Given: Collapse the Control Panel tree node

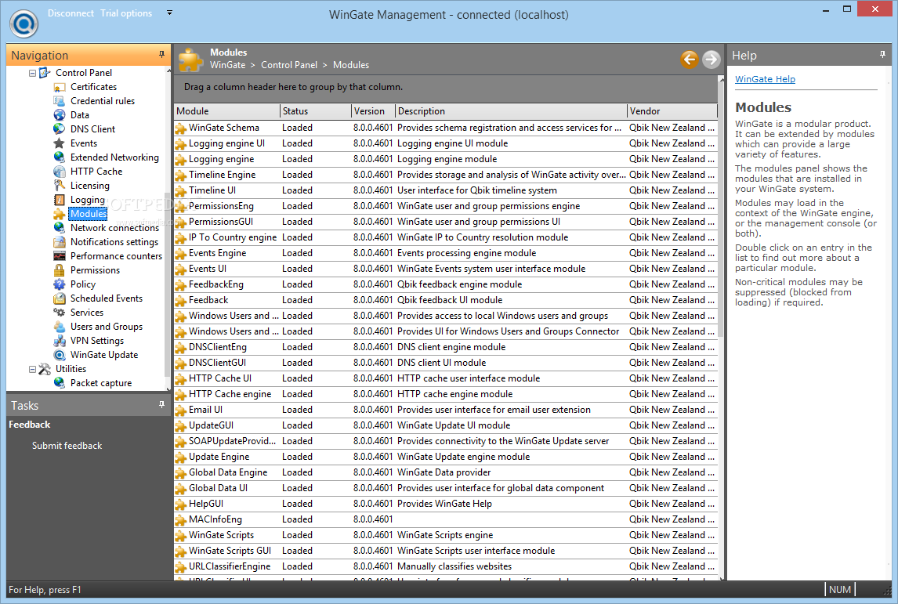Looking at the screenshot, I should pos(33,74).
